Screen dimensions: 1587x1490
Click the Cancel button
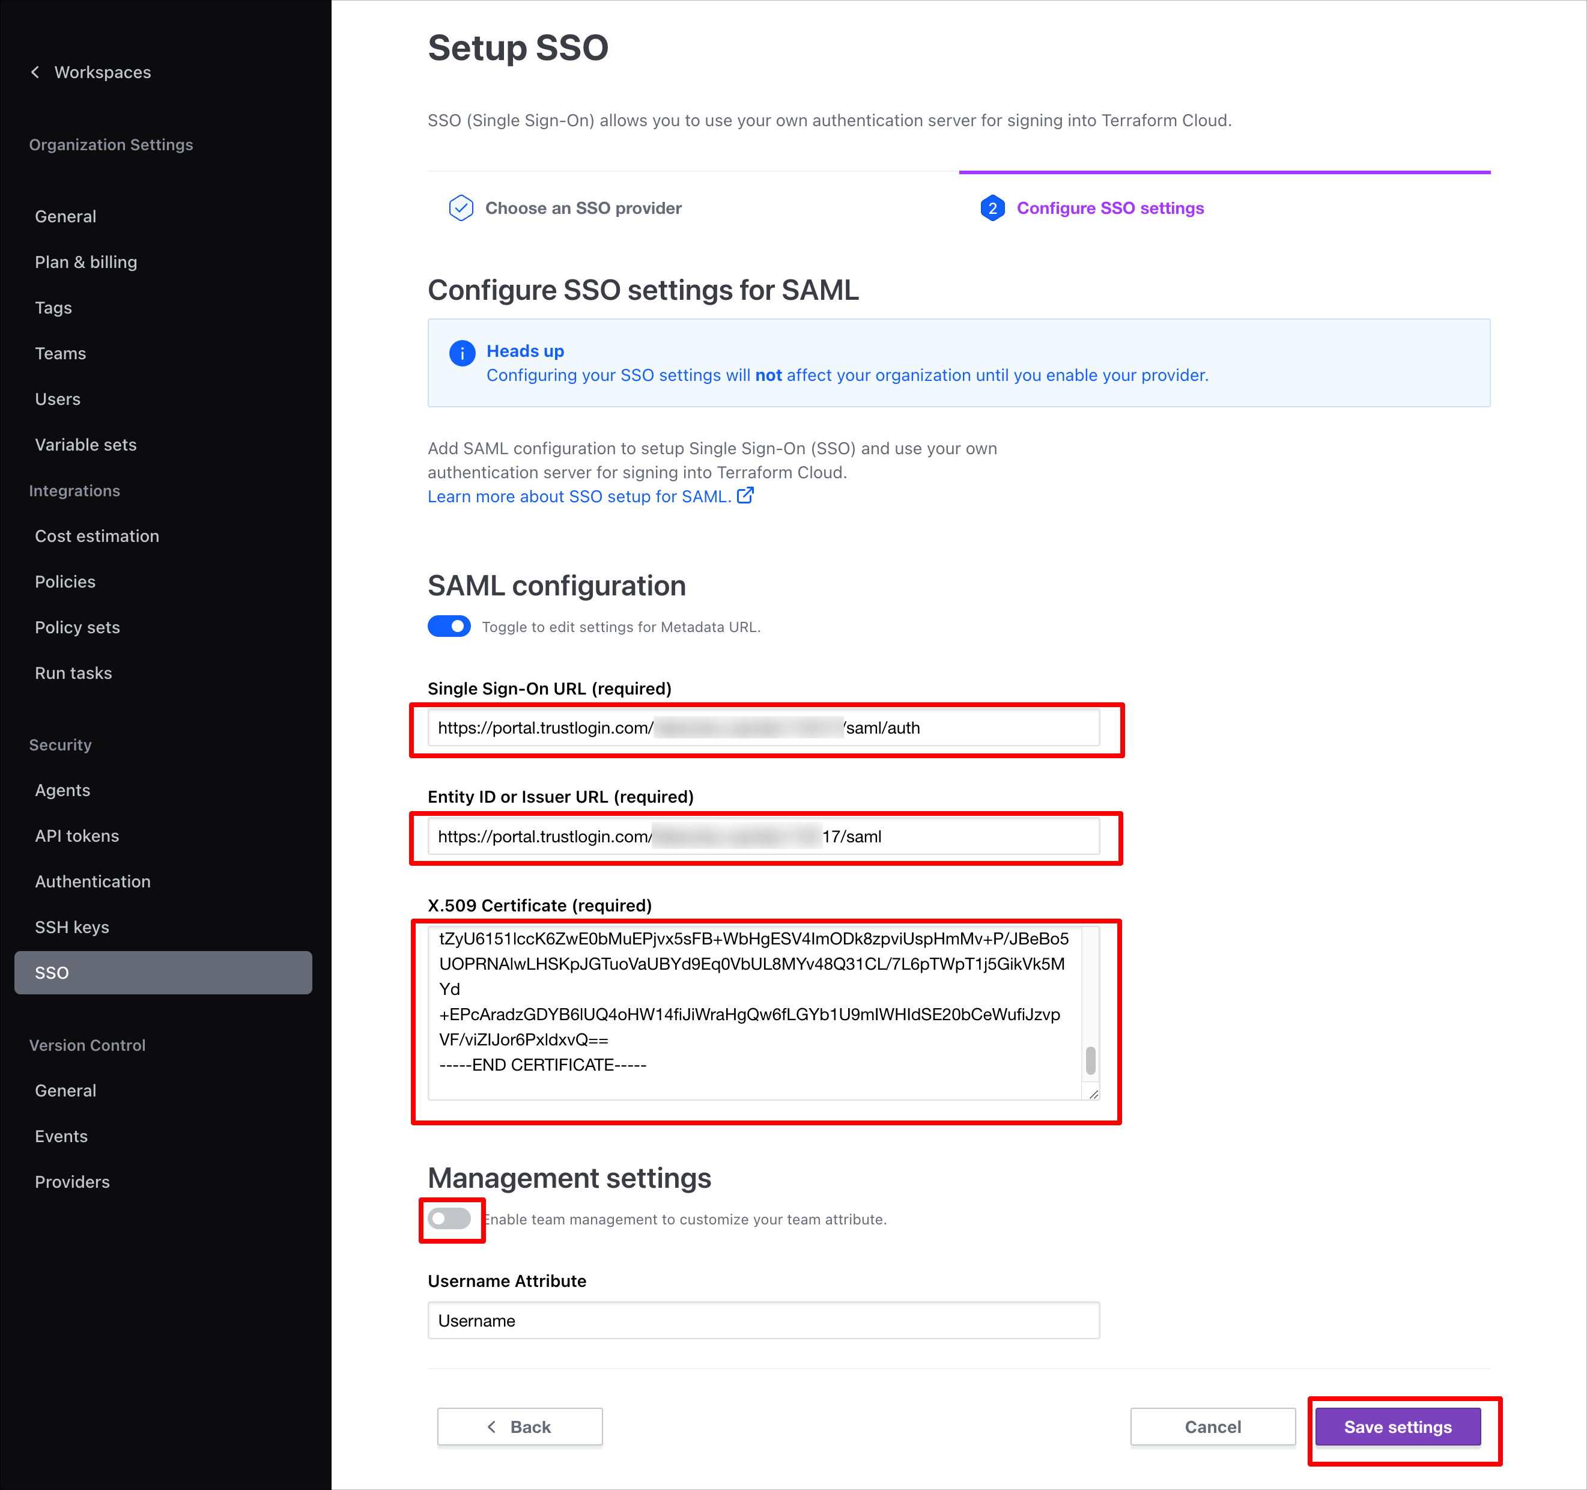[1213, 1427]
